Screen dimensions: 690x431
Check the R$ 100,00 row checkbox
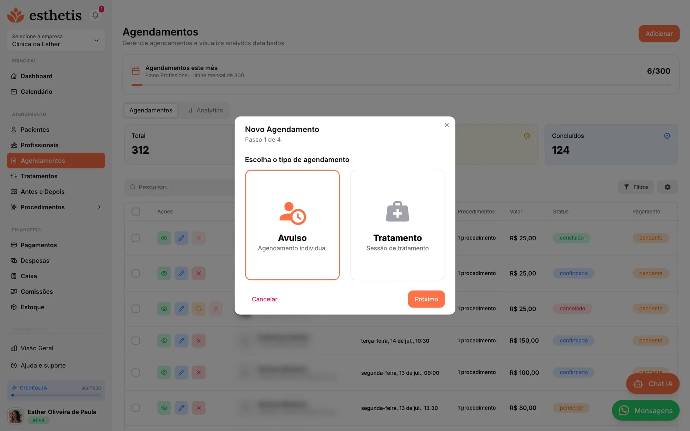click(x=136, y=372)
